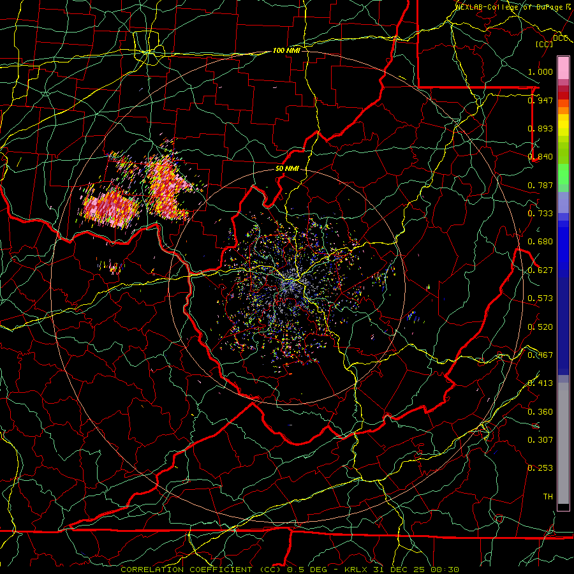The width and height of the screenshot is (574, 574).
Task: Click the 100 NMI range ring label
Action: pos(286,50)
